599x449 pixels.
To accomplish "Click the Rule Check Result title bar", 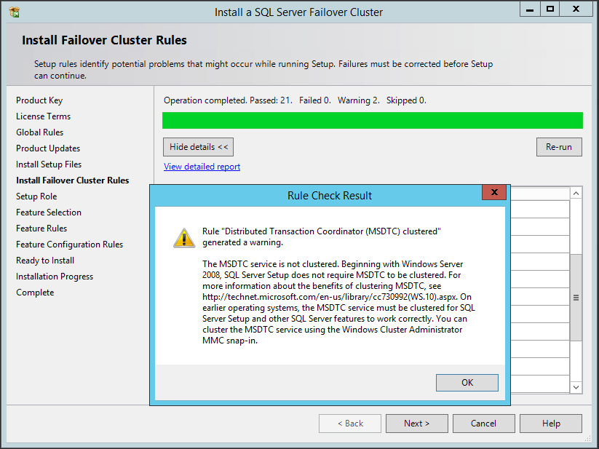I will coord(329,196).
